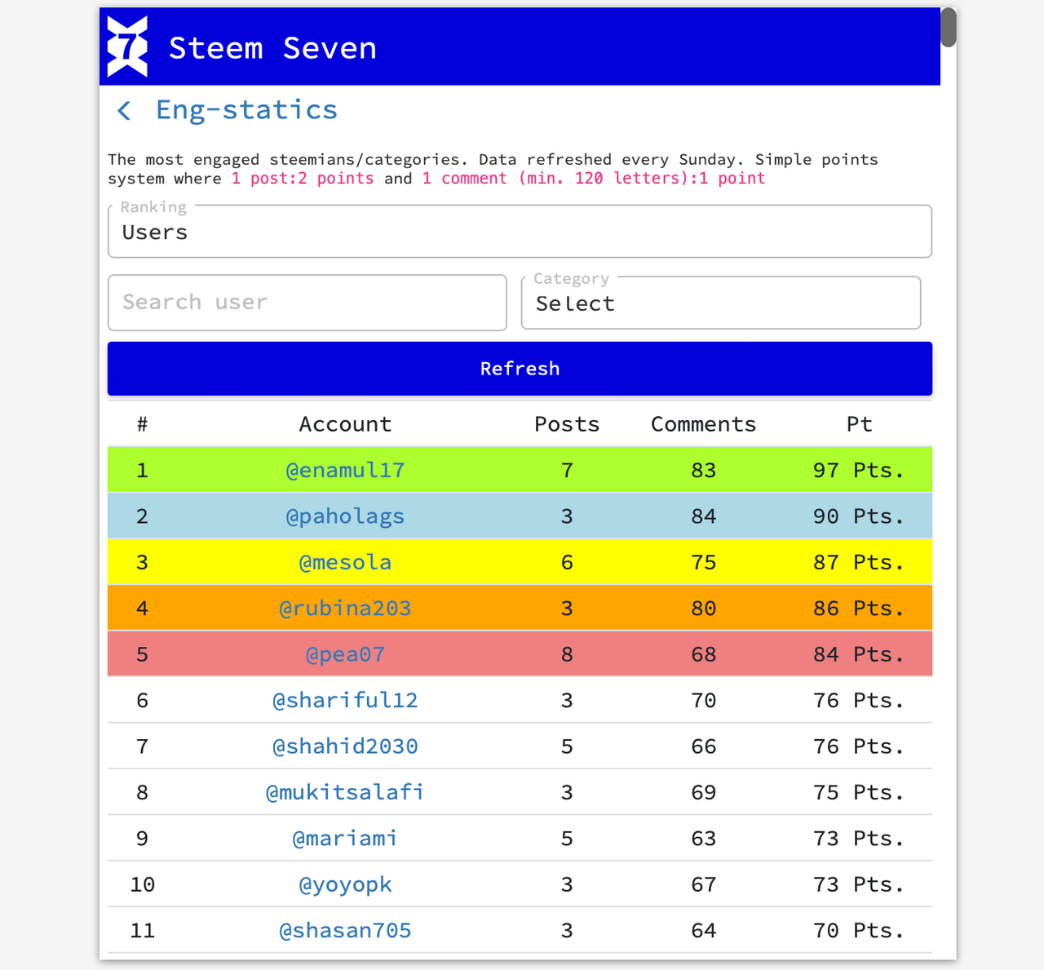Click the Refresh button
Screen dimensions: 1044x970
(520, 369)
